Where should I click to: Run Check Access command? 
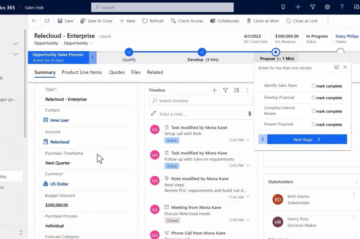187,21
